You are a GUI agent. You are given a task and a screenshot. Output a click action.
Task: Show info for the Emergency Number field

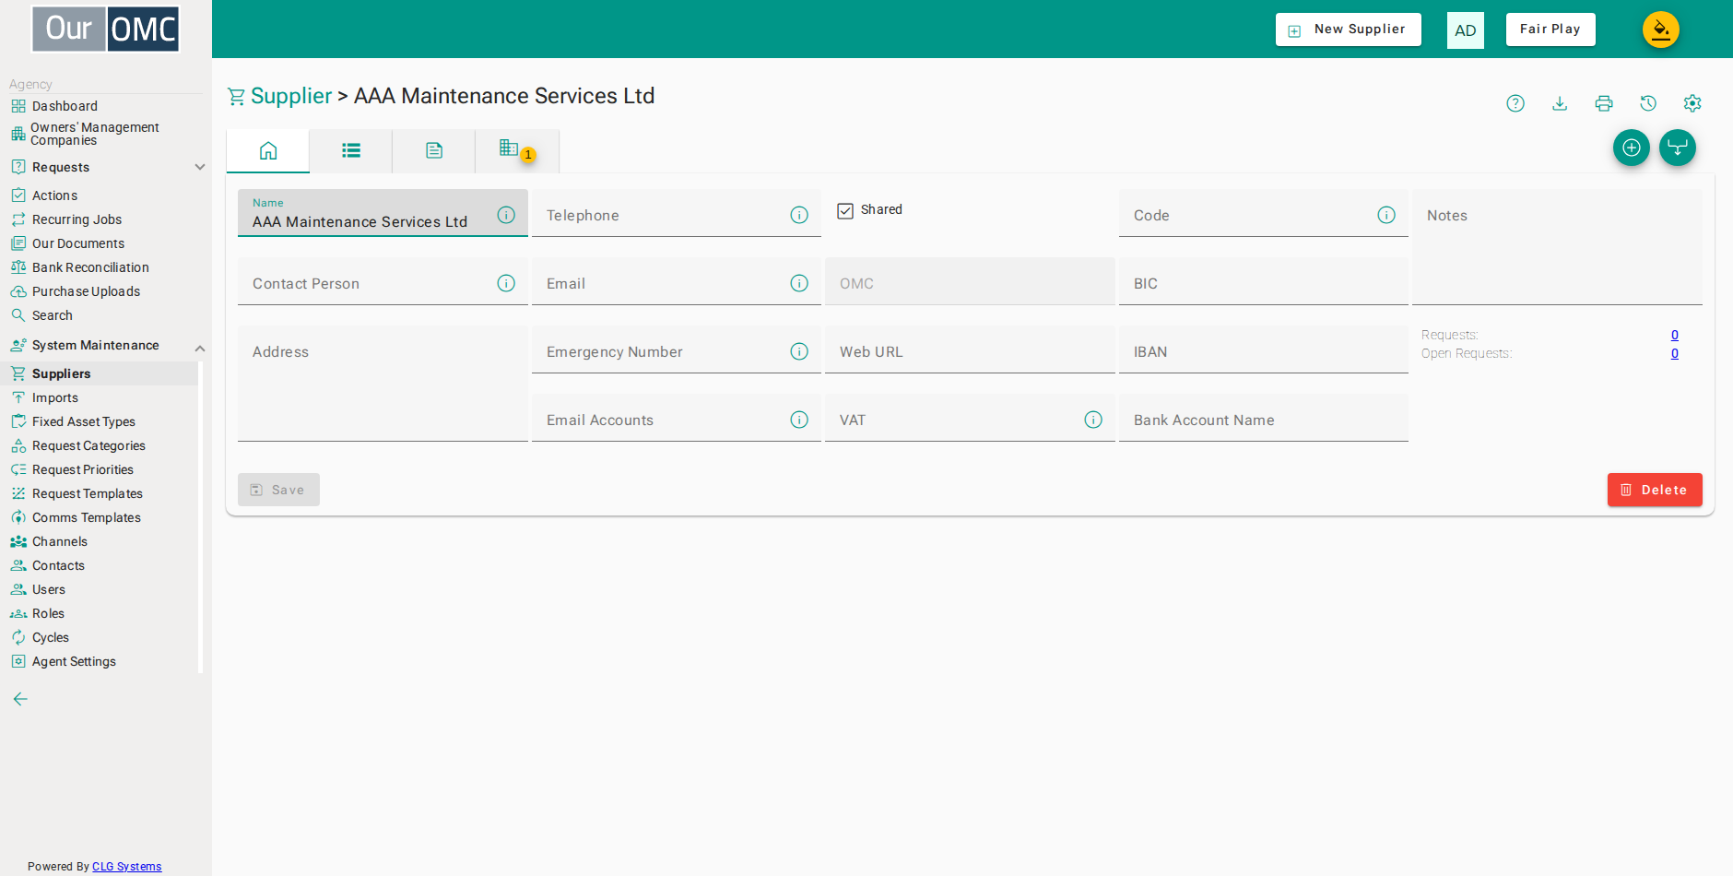[799, 351]
